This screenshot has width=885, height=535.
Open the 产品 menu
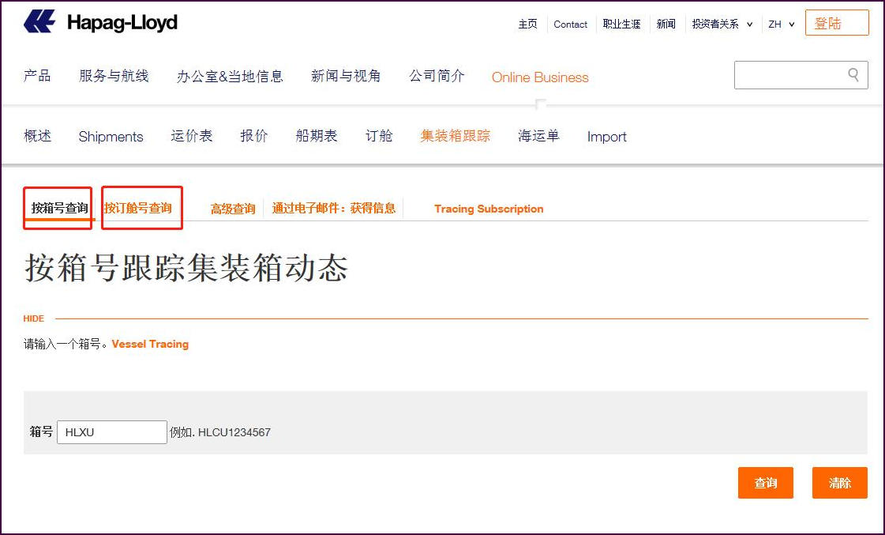37,76
